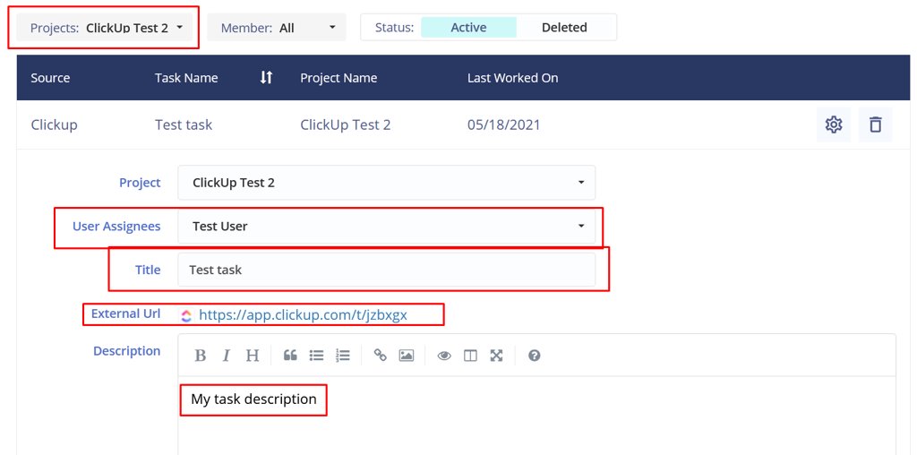
Task: Toggle fullscreen editor mode
Action: coord(496,356)
